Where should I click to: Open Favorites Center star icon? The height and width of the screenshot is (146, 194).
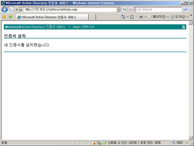point(4,17)
